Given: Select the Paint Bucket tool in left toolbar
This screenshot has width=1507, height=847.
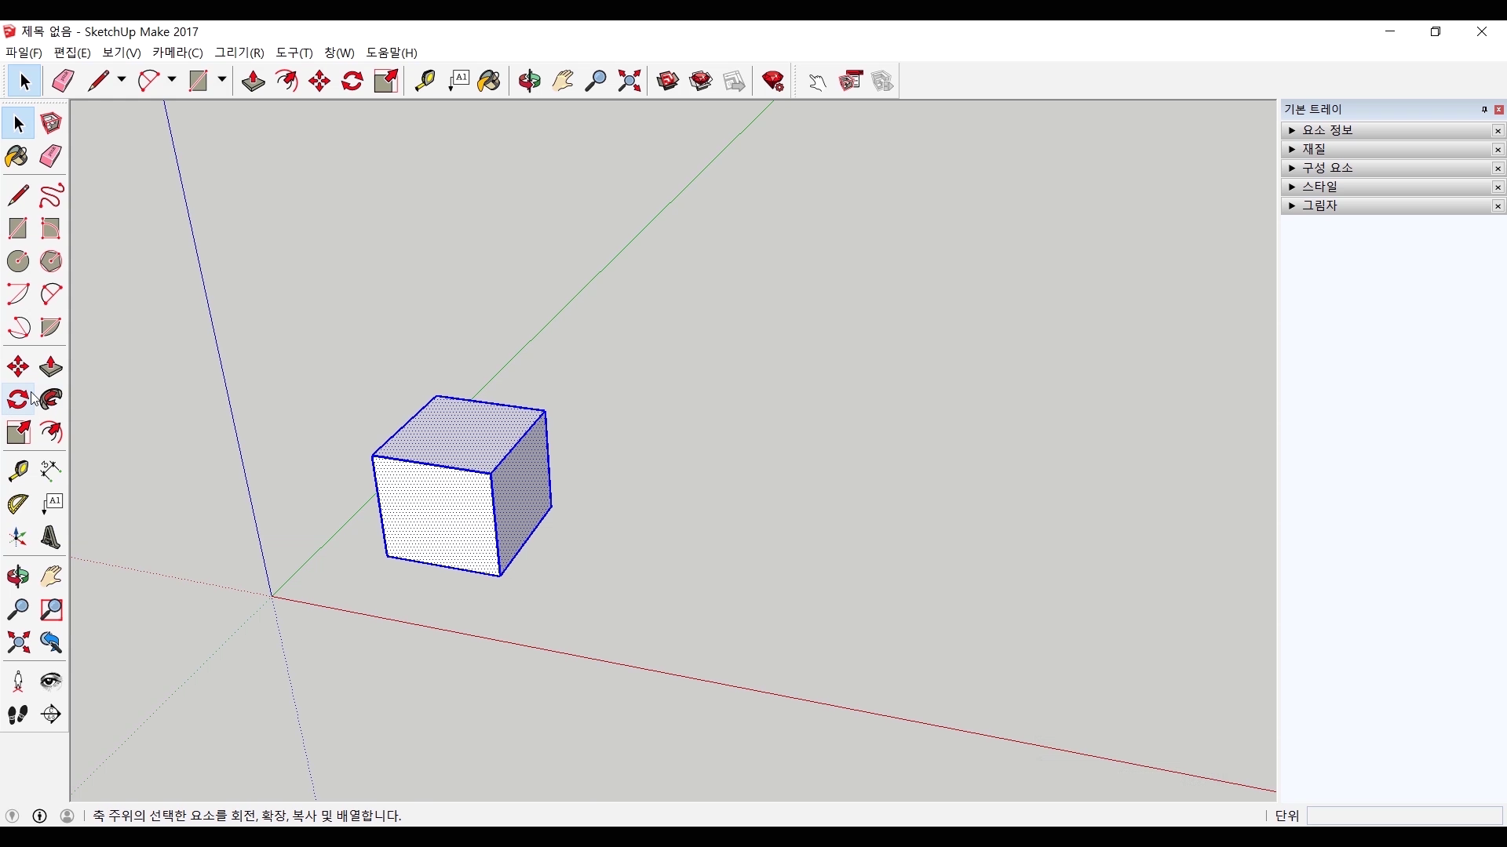Looking at the screenshot, I should pos(17,157).
